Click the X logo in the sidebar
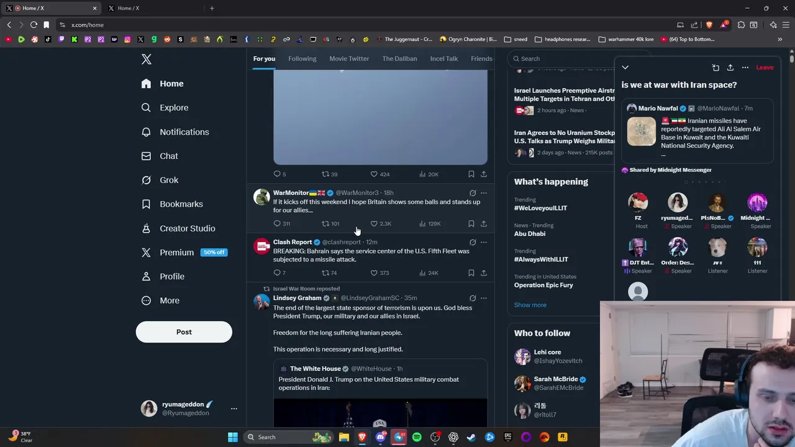Viewport: 795px width, 447px height. (147, 59)
